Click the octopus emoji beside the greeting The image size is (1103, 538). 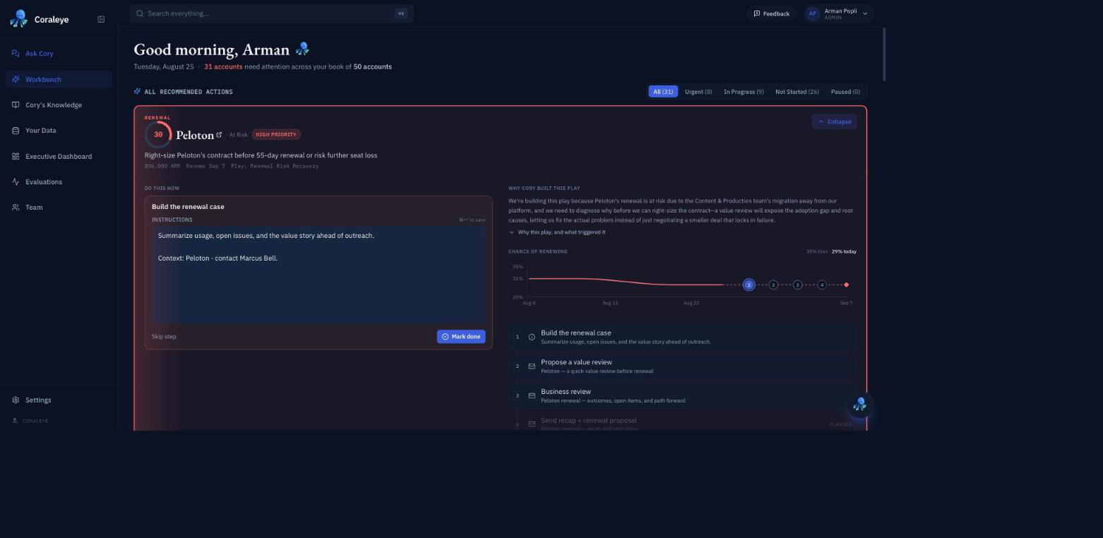click(x=302, y=49)
